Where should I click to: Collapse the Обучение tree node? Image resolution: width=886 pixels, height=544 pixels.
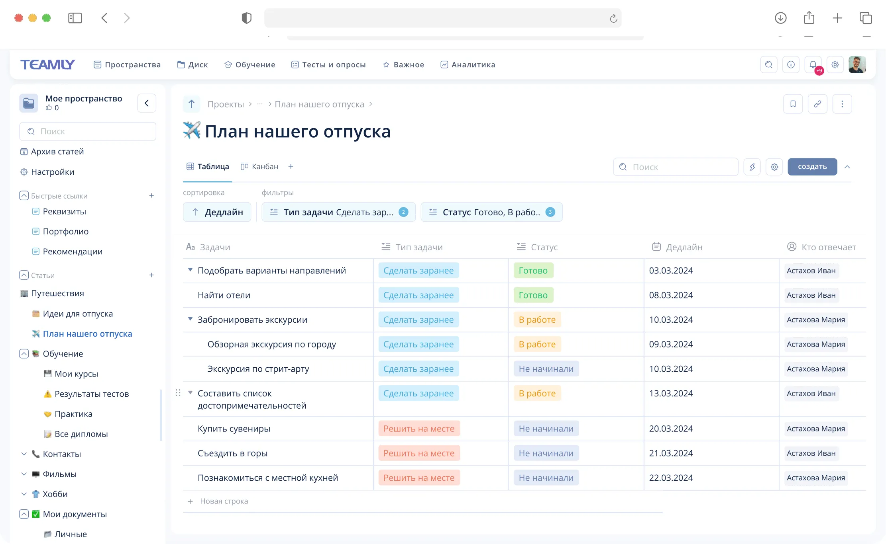[x=24, y=354]
